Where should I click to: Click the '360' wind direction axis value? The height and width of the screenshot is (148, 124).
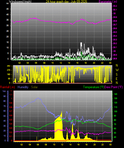tap(9, 66)
